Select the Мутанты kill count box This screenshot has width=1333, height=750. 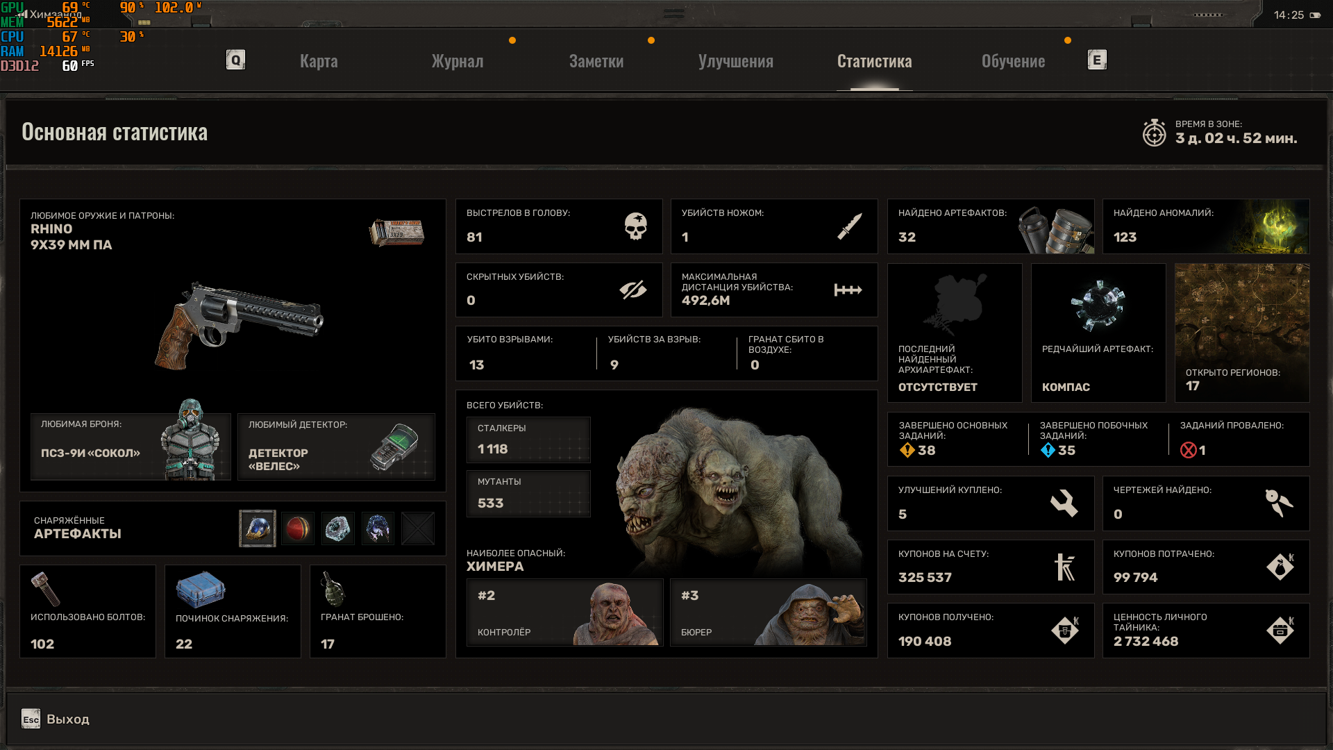coord(528,493)
